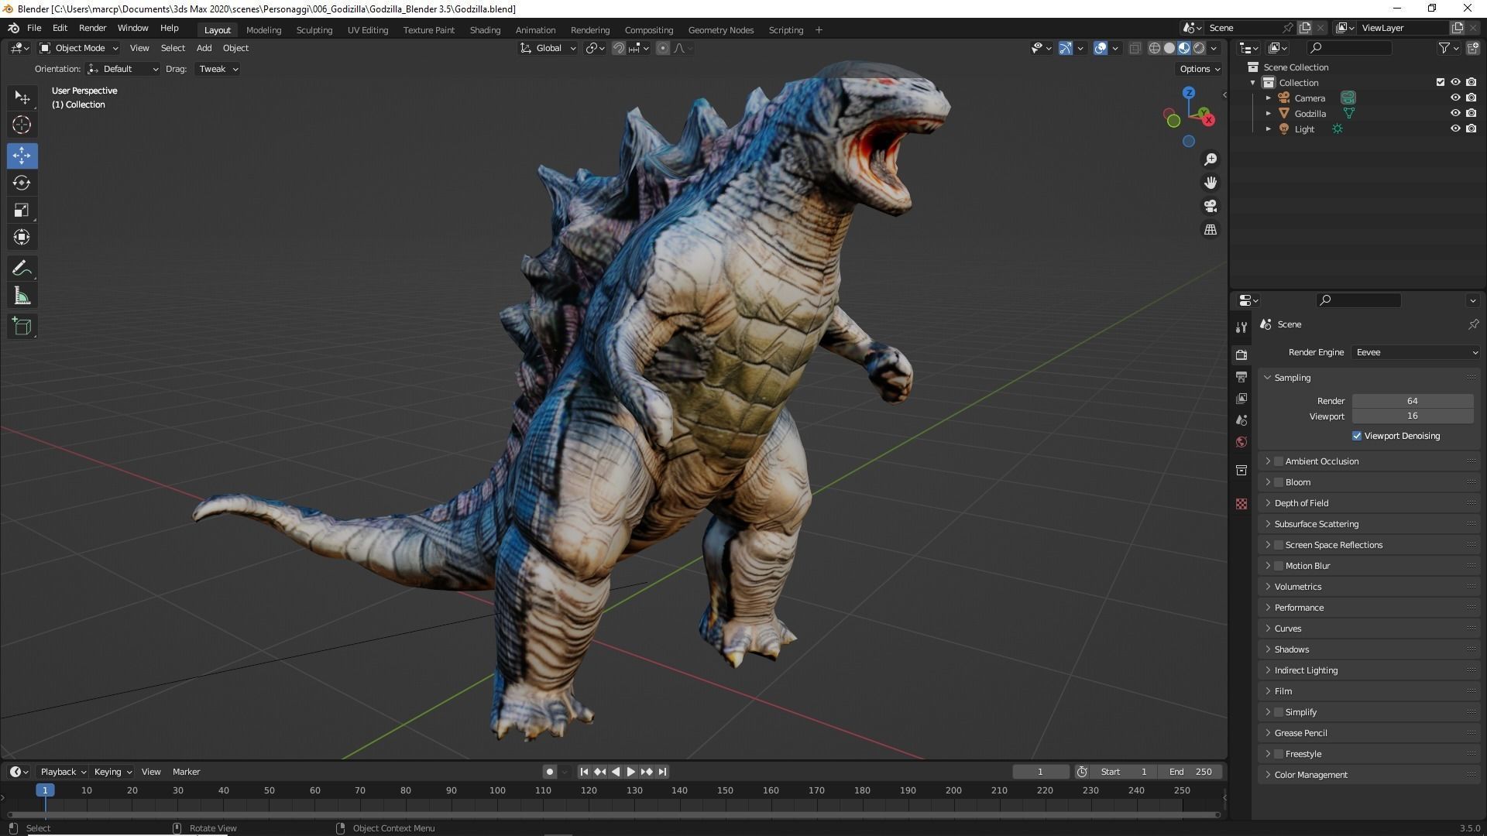Open the Marker menu in timeline
1487x836 pixels.
pyautogui.click(x=186, y=772)
